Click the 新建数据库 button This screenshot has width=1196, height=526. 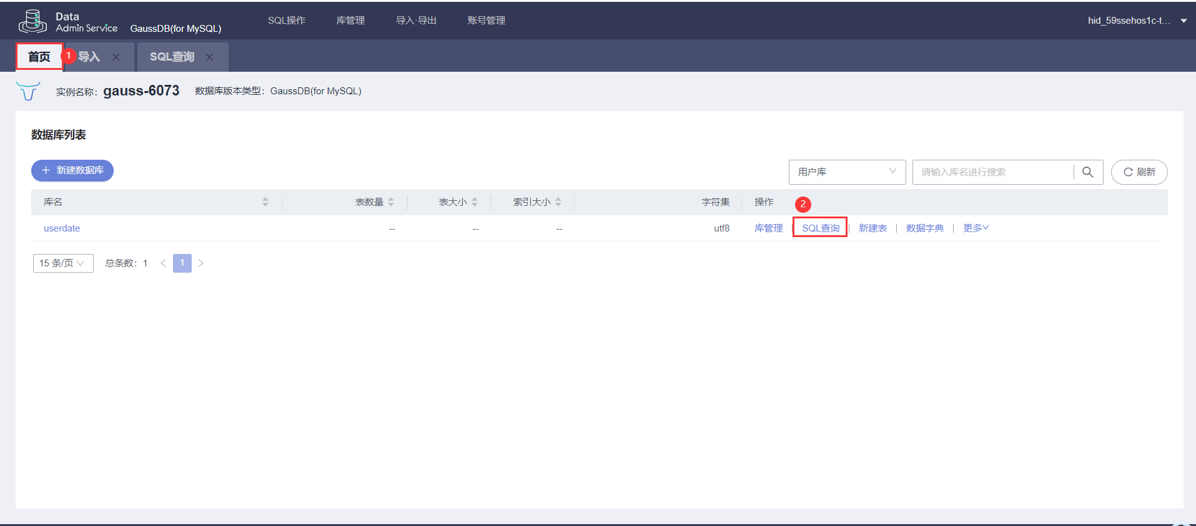[72, 170]
